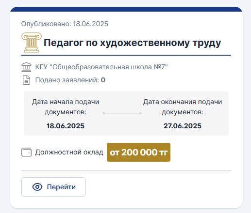Select school name Общеобразовательная школа №7
251x213 pixels.
101,67
